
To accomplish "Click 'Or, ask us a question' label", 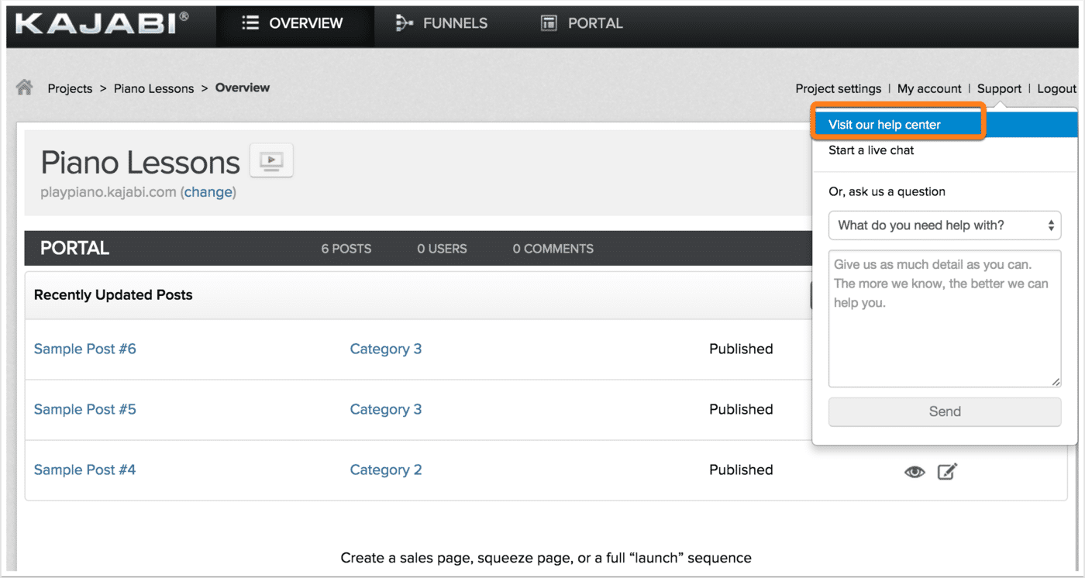I will point(887,191).
